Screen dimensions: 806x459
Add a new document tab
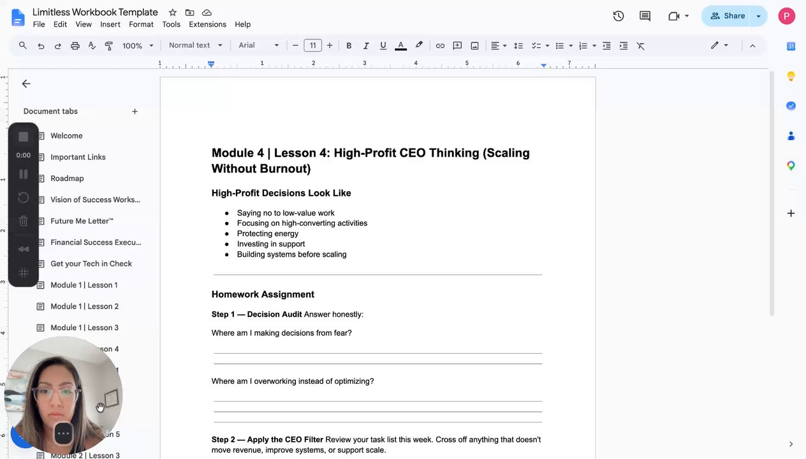click(135, 111)
